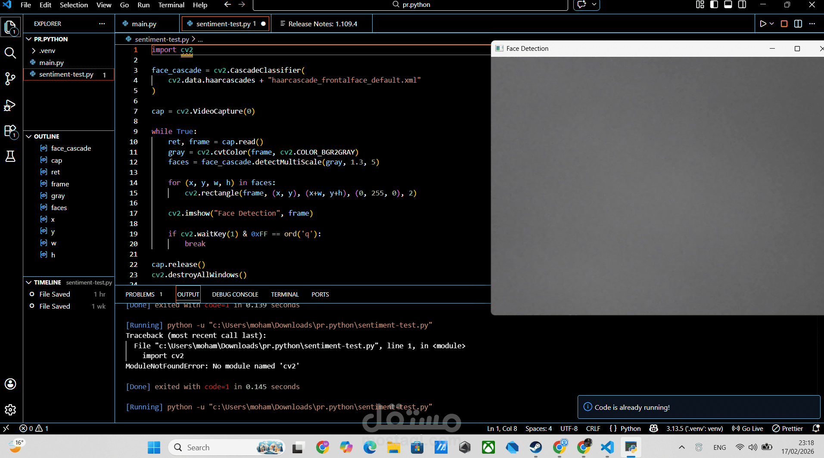Show hidden icons in the system tray
This screenshot has height=458, width=824.
pos(682,448)
